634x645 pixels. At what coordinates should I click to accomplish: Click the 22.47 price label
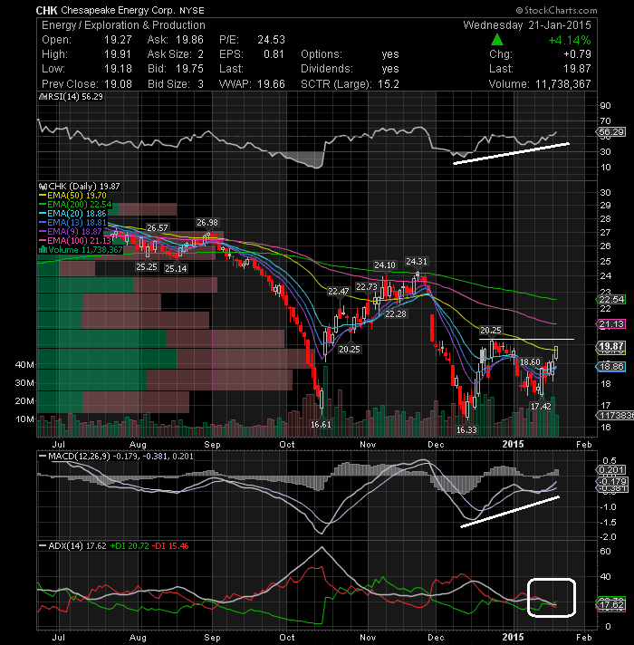339,291
